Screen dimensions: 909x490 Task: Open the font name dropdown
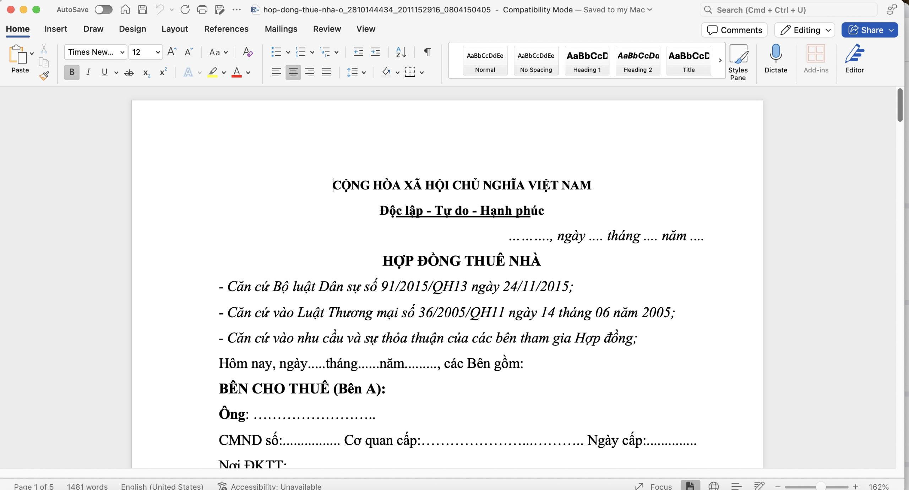(x=122, y=53)
